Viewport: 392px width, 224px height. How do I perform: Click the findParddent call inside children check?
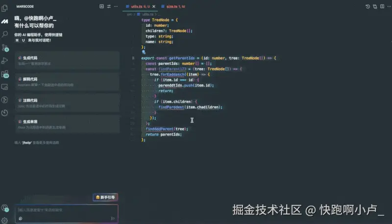click(171, 107)
